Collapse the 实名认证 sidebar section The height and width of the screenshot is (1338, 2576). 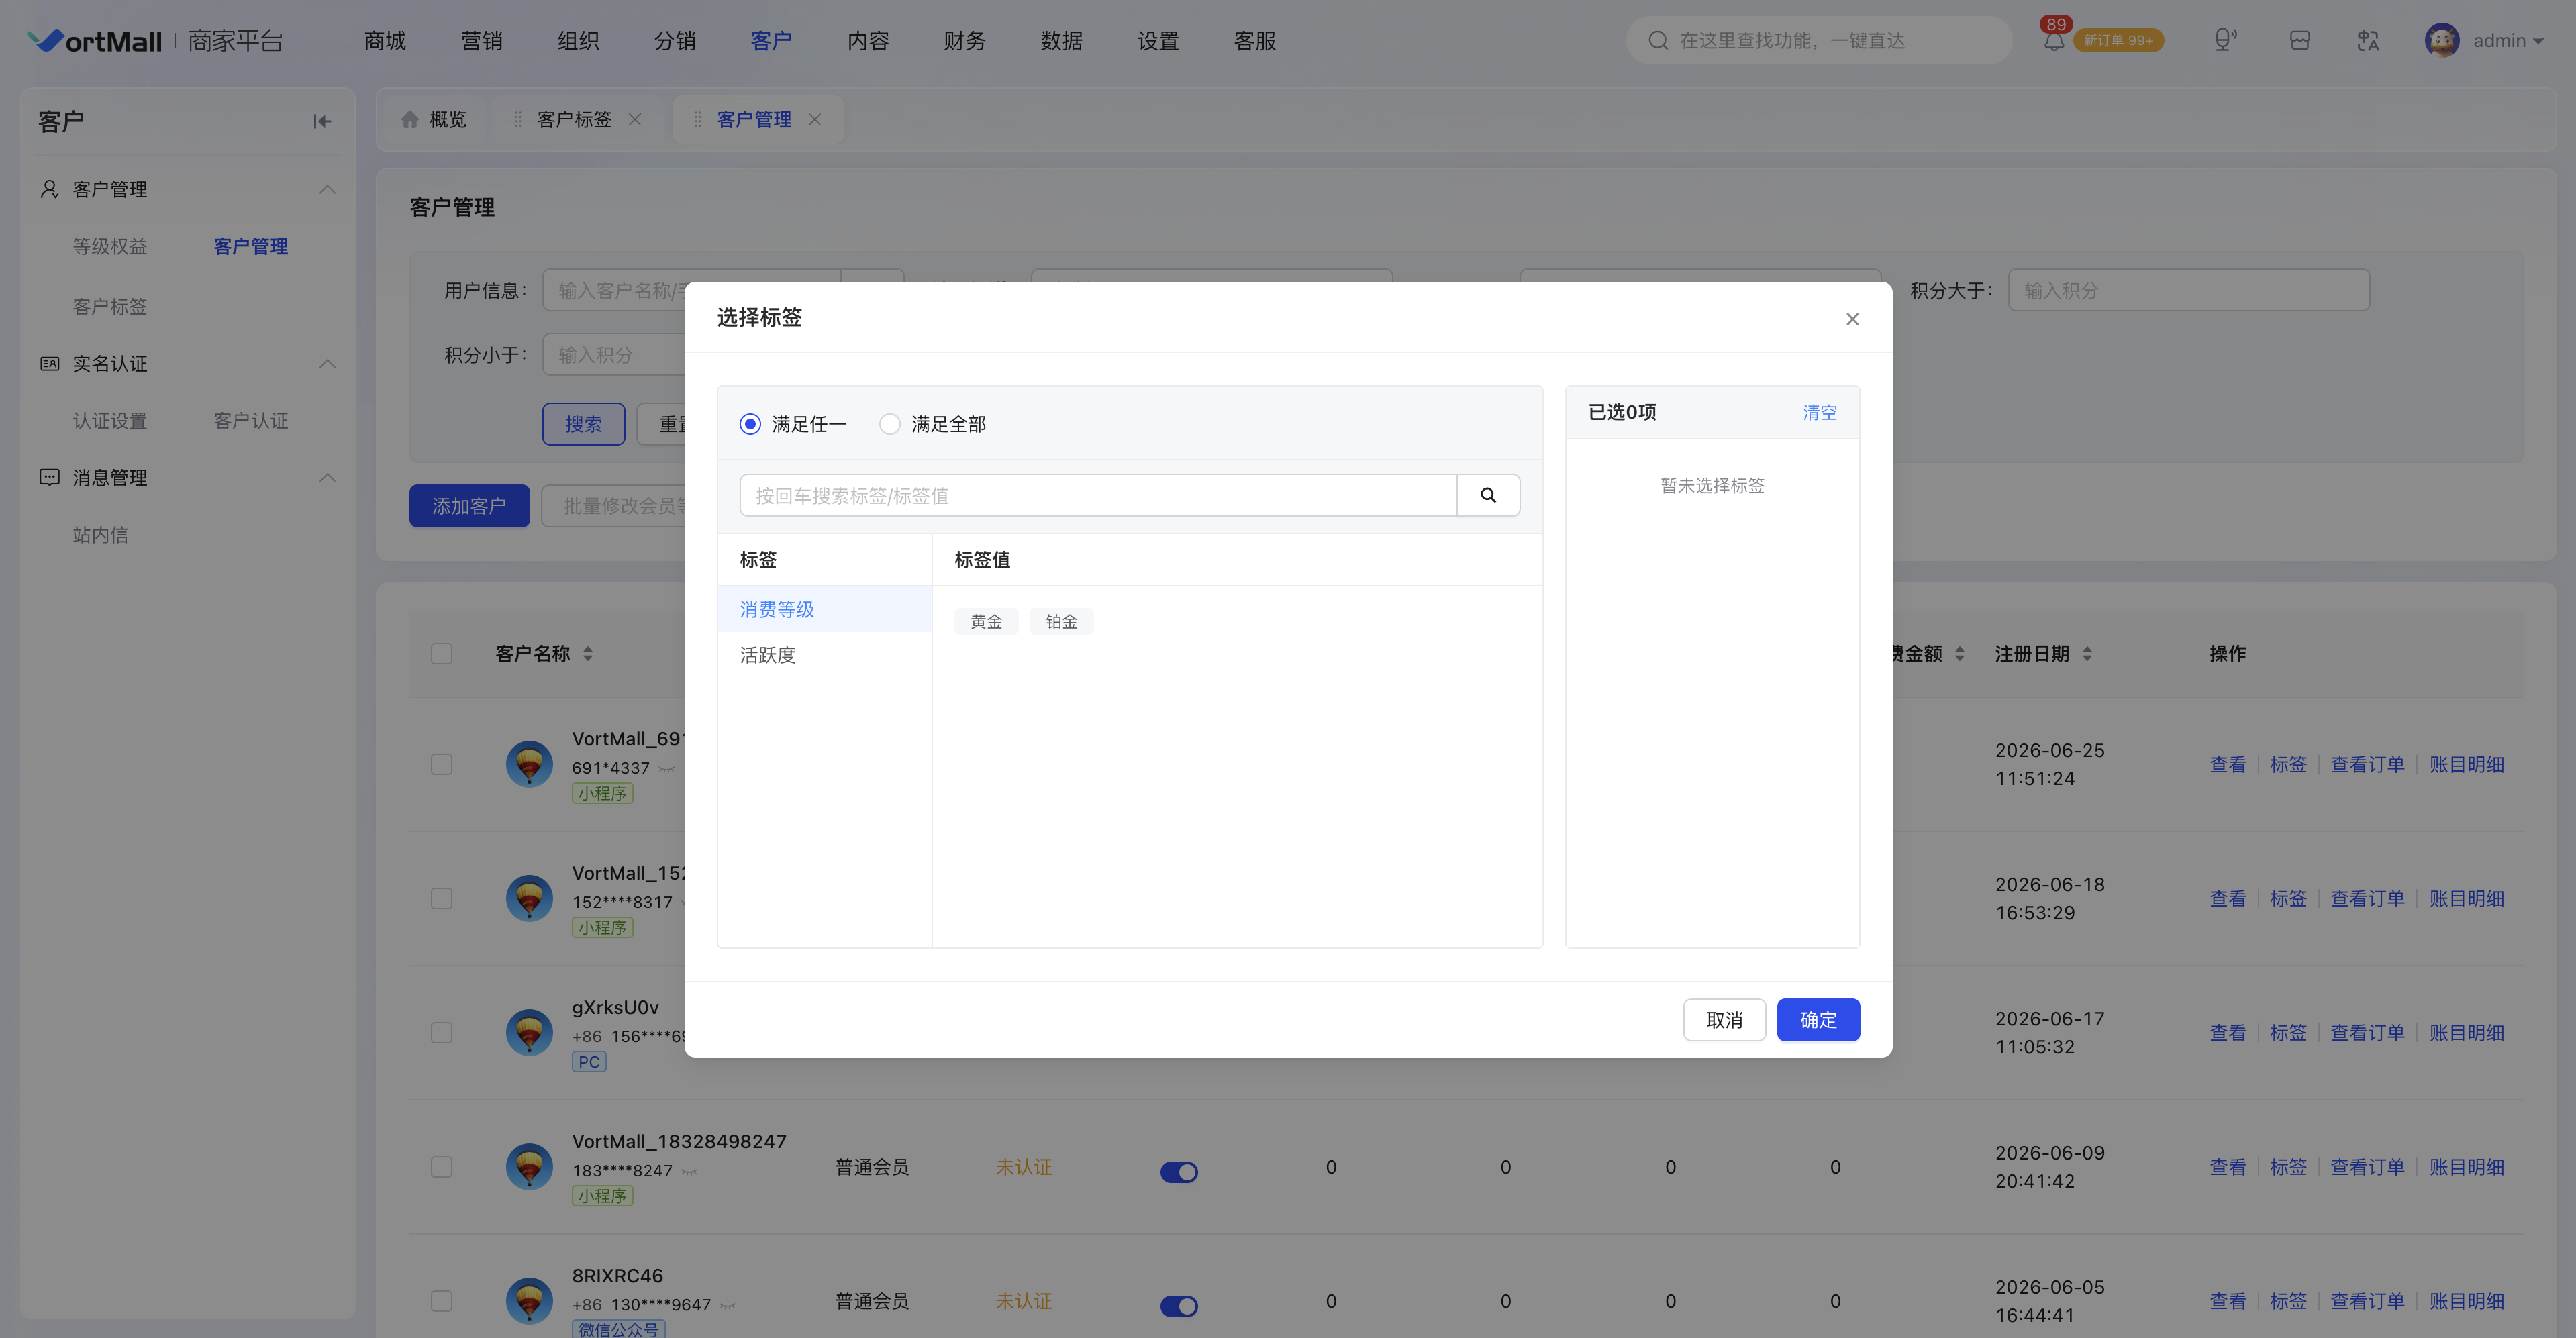pyautogui.click(x=327, y=364)
